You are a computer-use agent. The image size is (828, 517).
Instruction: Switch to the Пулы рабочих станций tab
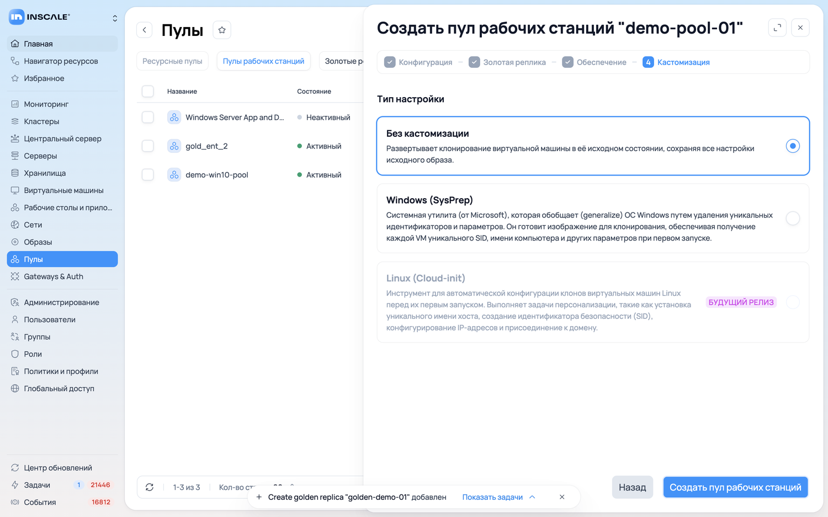pyautogui.click(x=264, y=61)
